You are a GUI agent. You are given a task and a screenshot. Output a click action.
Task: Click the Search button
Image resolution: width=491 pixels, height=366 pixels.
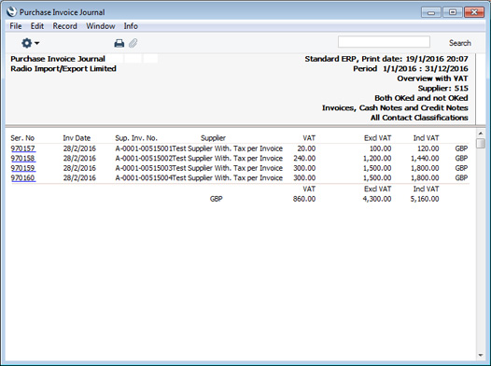point(459,43)
